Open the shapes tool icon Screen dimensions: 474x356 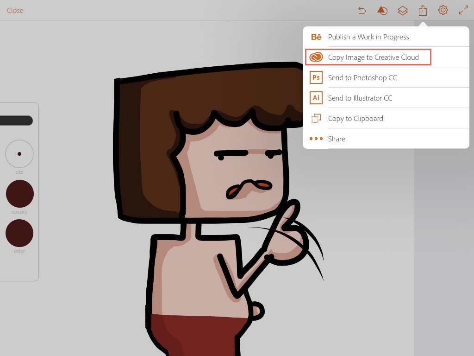pos(382,11)
